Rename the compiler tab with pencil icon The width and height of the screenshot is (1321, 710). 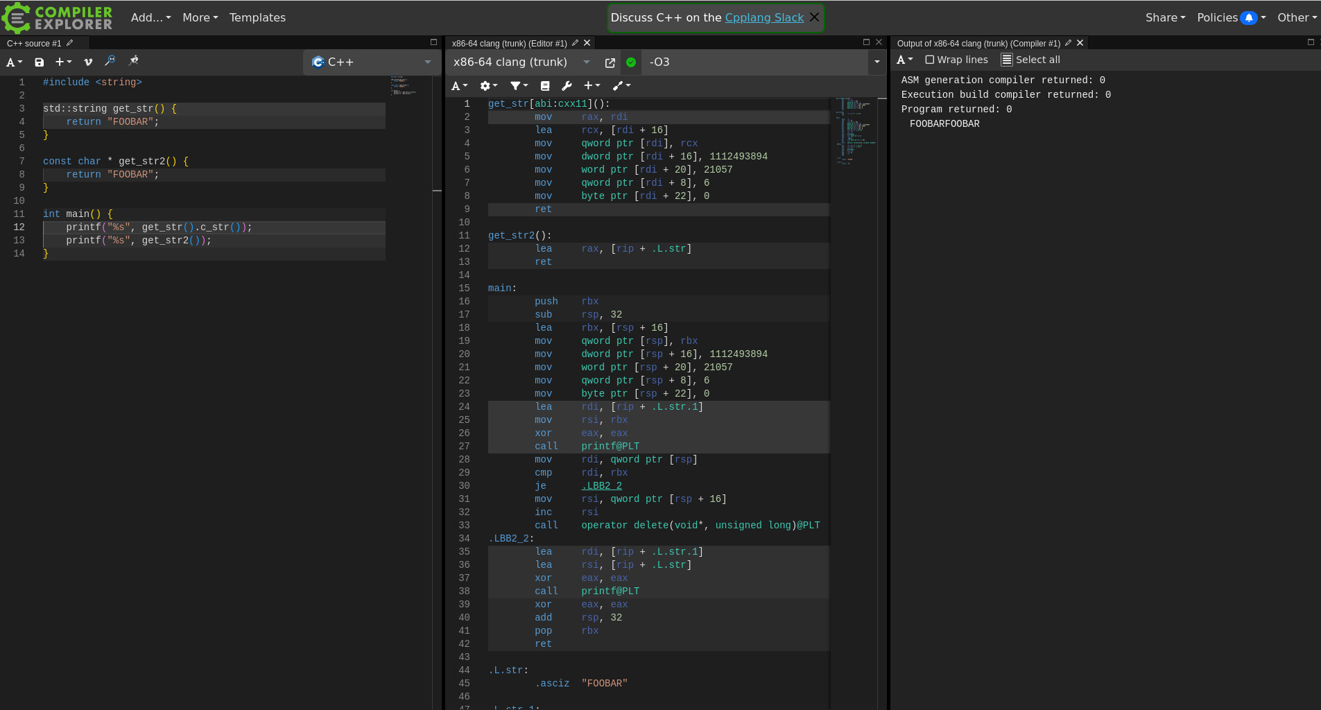coord(575,43)
